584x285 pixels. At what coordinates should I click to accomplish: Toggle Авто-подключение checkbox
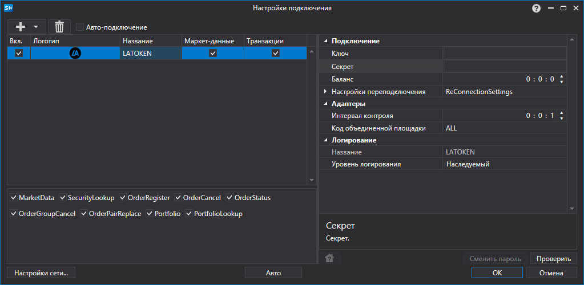80,27
